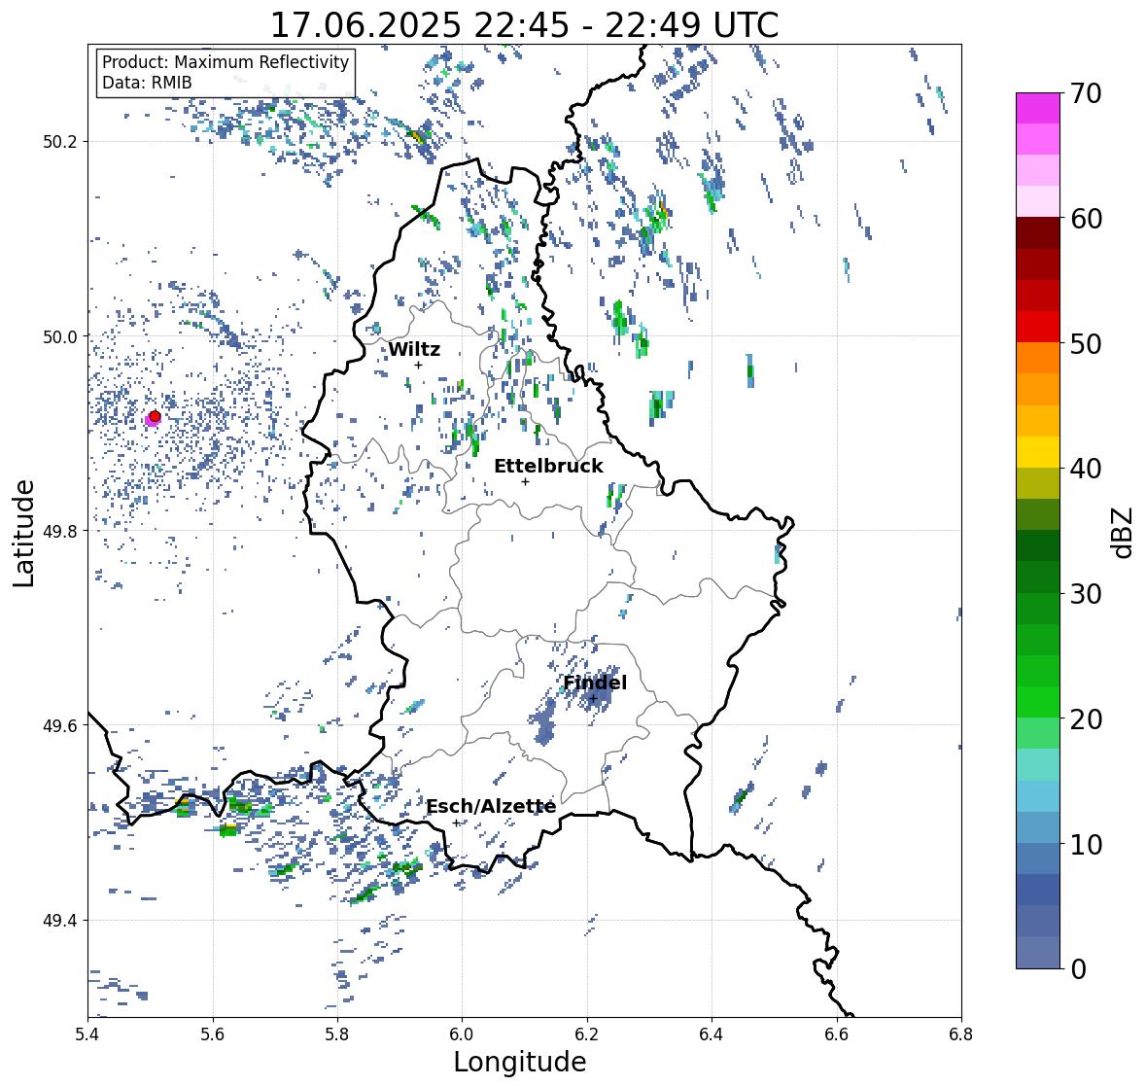Click the 70 tick on the colorbar

pos(1086,92)
